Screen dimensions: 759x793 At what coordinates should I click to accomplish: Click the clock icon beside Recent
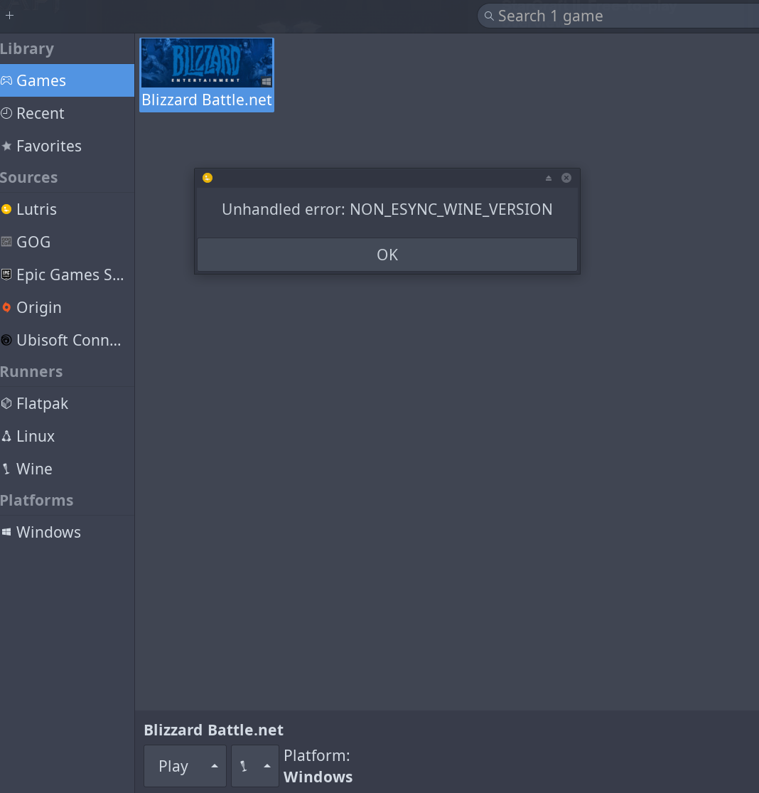click(6, 113)
